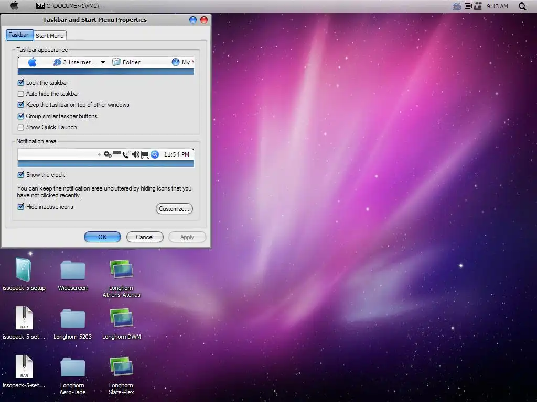Screen dimensions: 537x402
Task: Click the Widescreen label text
Action: 72,288
